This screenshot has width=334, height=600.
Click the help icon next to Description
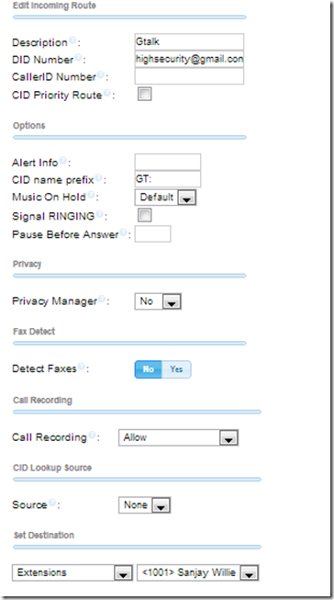click(x=72, y=40)
